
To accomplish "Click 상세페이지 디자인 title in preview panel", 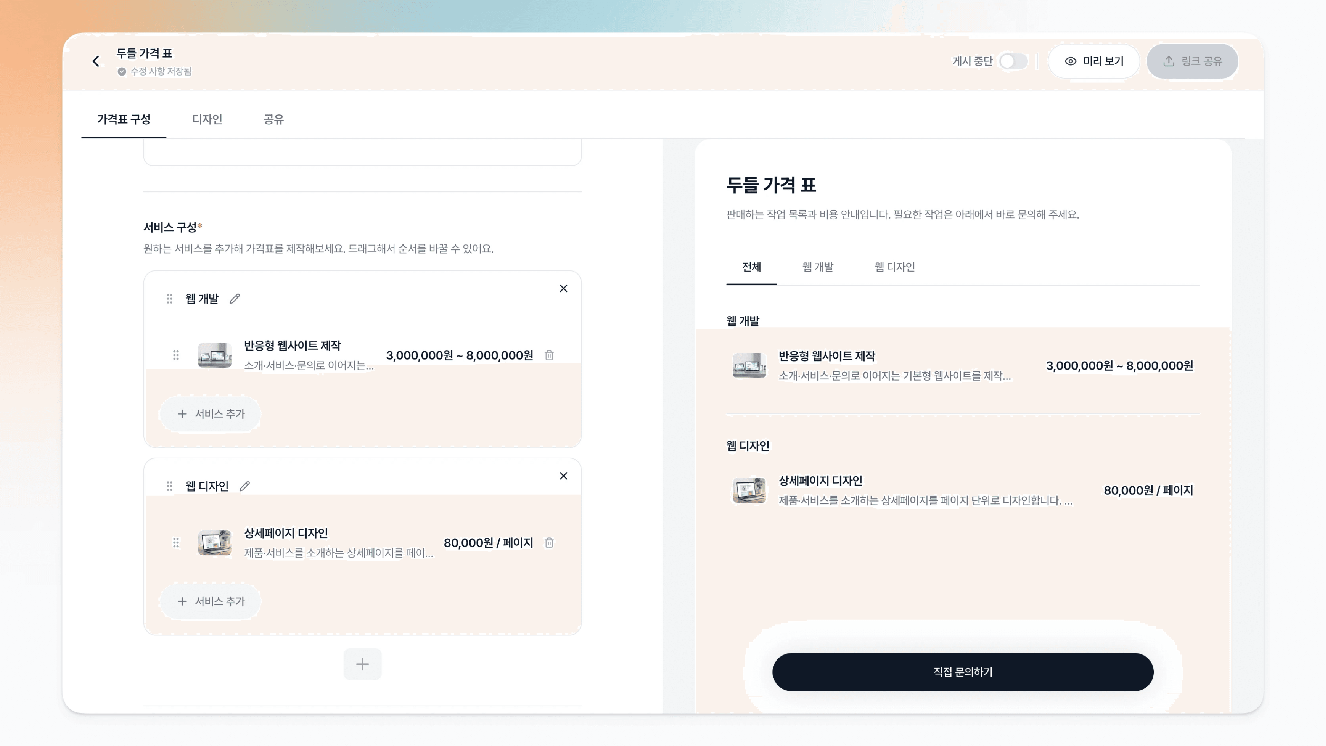I will [x=820, y=481].
